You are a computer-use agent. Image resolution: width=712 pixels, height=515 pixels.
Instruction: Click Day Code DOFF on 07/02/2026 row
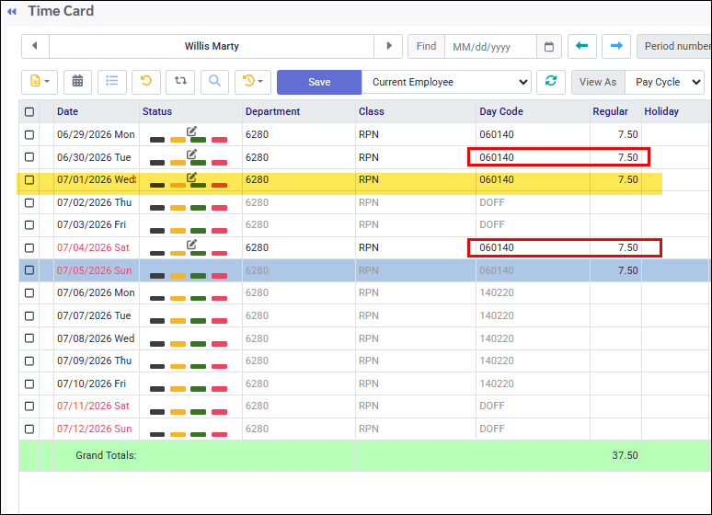492,202
